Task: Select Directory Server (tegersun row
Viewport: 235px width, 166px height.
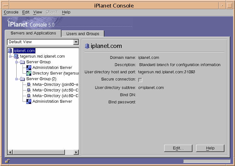Action: (x=55, y=73)
